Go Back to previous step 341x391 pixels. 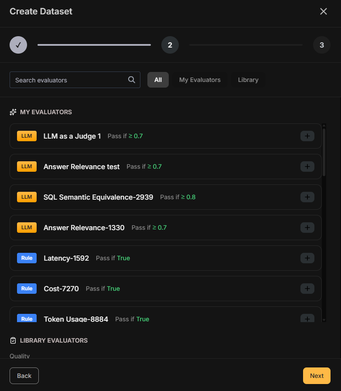click(x=24, y=376)
